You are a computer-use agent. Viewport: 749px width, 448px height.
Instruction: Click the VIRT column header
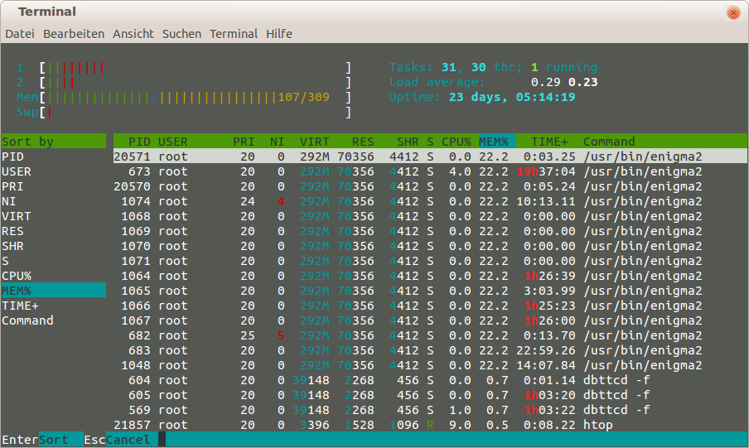click(314, 142)
